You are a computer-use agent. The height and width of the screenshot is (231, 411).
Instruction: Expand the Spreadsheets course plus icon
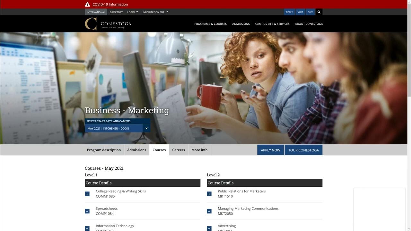87,211
